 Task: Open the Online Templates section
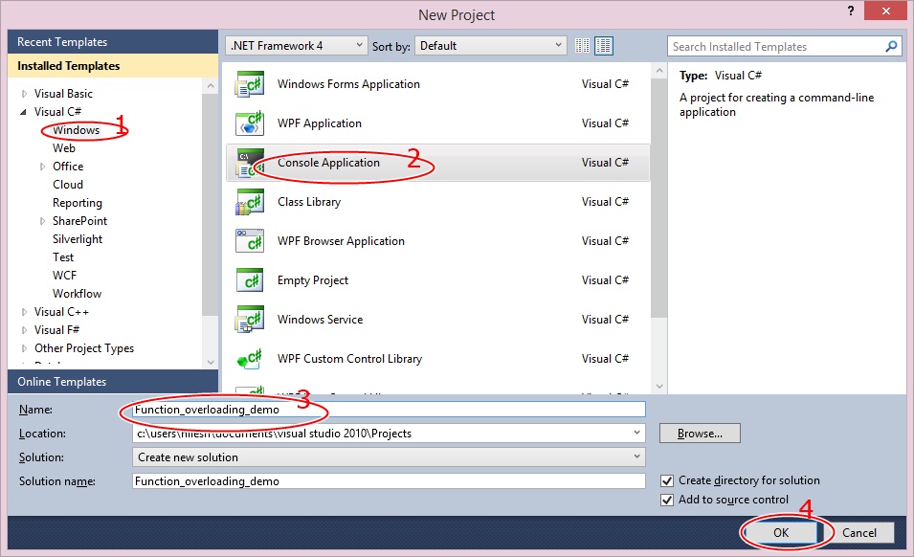pyautogui.click(x=113, y=382)
